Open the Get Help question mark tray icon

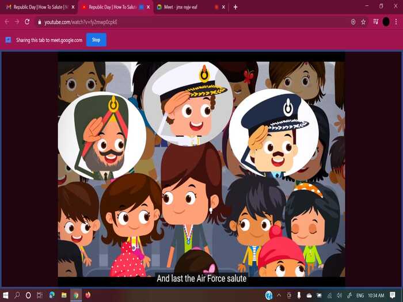269,295
